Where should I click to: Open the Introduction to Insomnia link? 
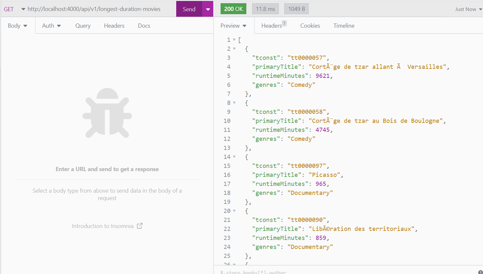[103, 225]
